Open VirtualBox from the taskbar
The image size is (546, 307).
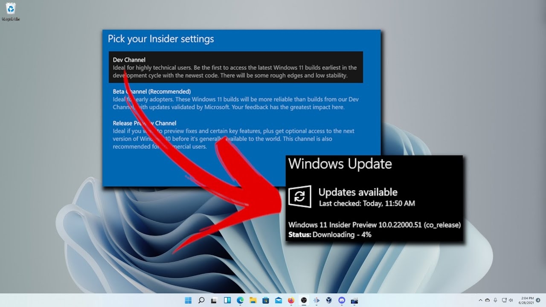click(x=329, y=300)
